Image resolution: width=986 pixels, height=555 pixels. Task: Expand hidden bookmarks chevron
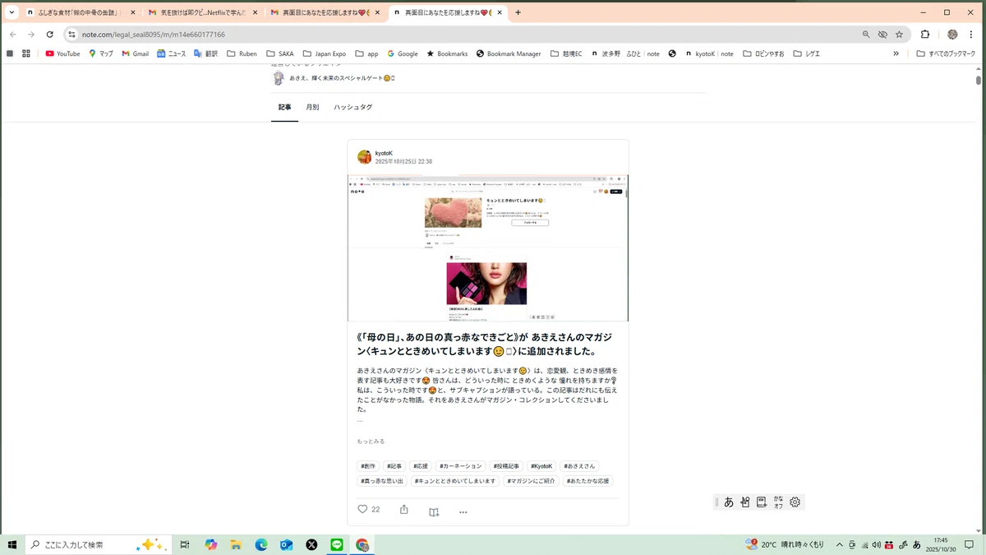point(896,53)
